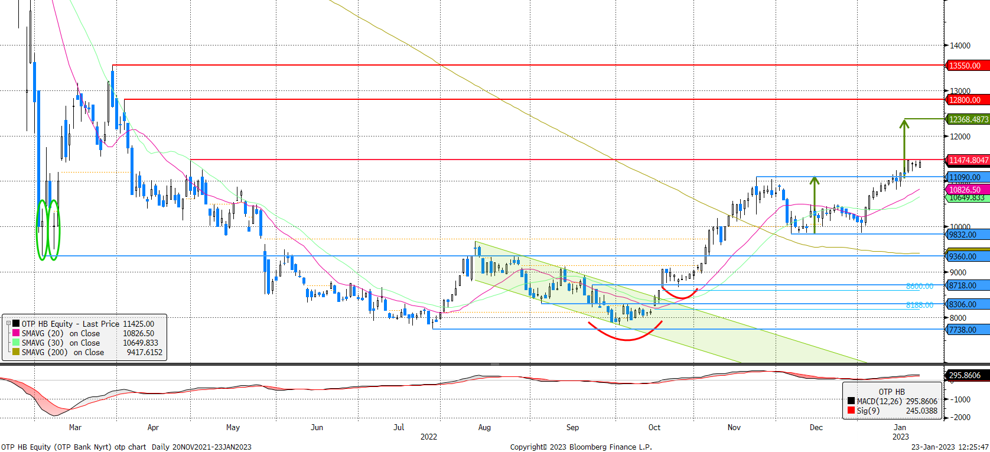Viewport: 990px width, 452px height.
Task: Click the red Sig(9) legend swatch
Action: pos(851,411)
